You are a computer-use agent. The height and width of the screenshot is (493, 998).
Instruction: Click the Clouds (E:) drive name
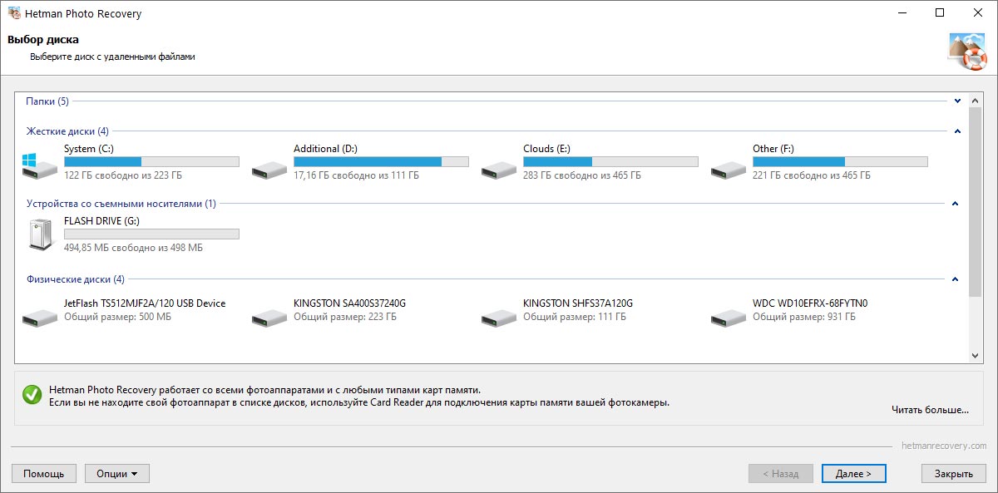coord(546,149)
